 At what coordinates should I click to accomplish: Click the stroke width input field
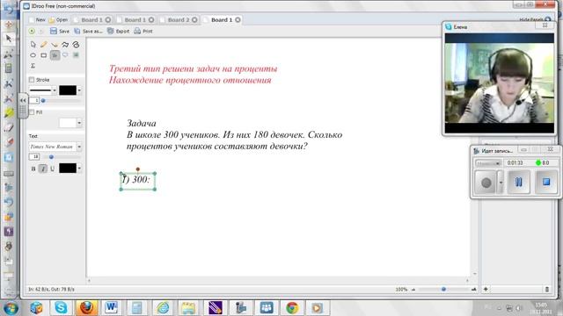click(x=34, y=100)
